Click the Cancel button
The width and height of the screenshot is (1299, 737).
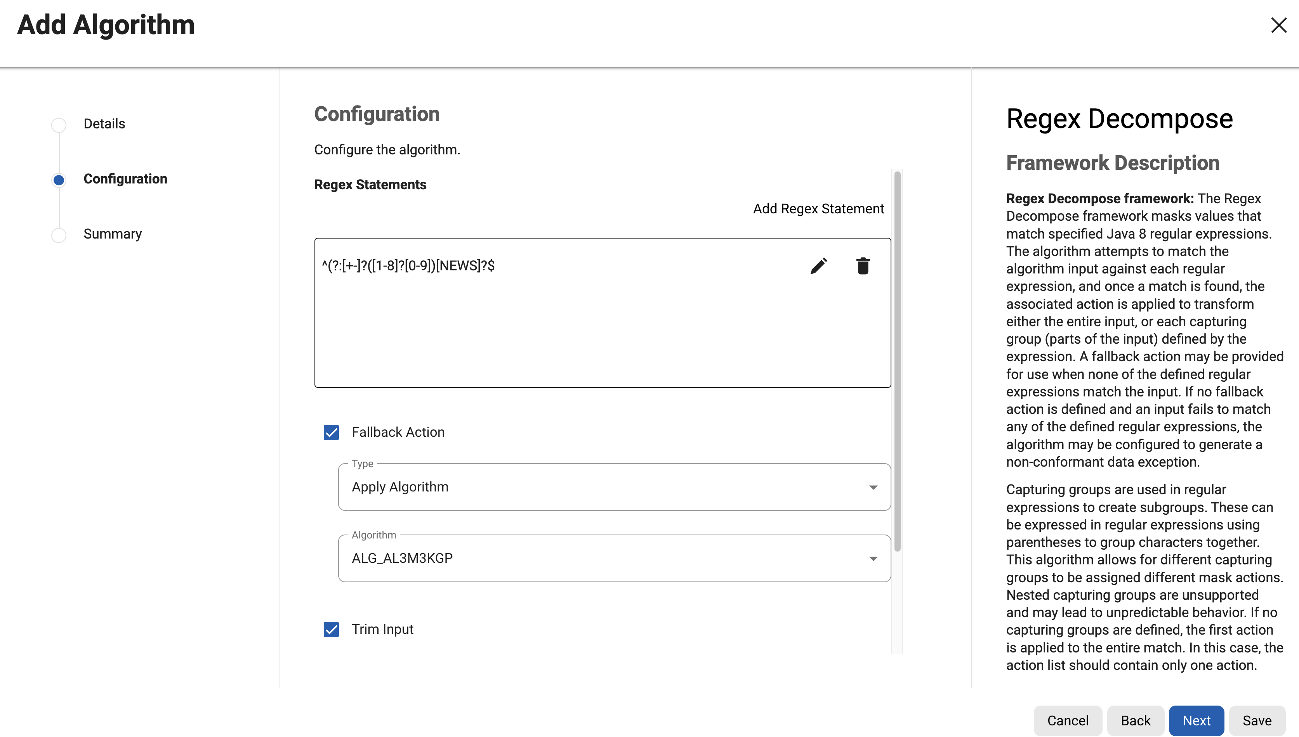point(1068,720)
